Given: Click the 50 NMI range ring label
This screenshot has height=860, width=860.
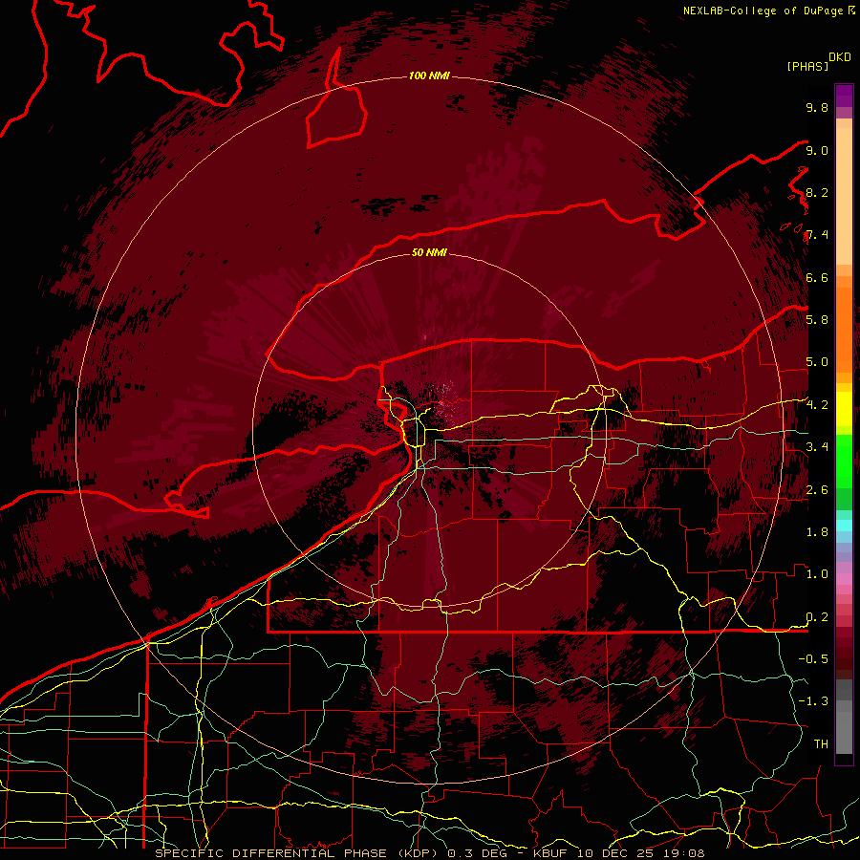Looking at the screenshot, I should click(429, 252).
